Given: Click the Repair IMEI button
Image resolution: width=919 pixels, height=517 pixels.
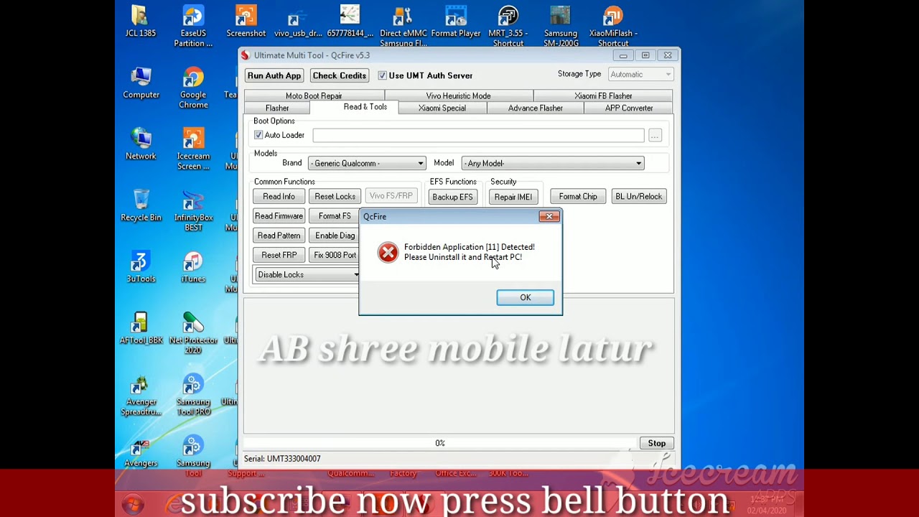Looking at the screenshot, I should coord(513,197).
